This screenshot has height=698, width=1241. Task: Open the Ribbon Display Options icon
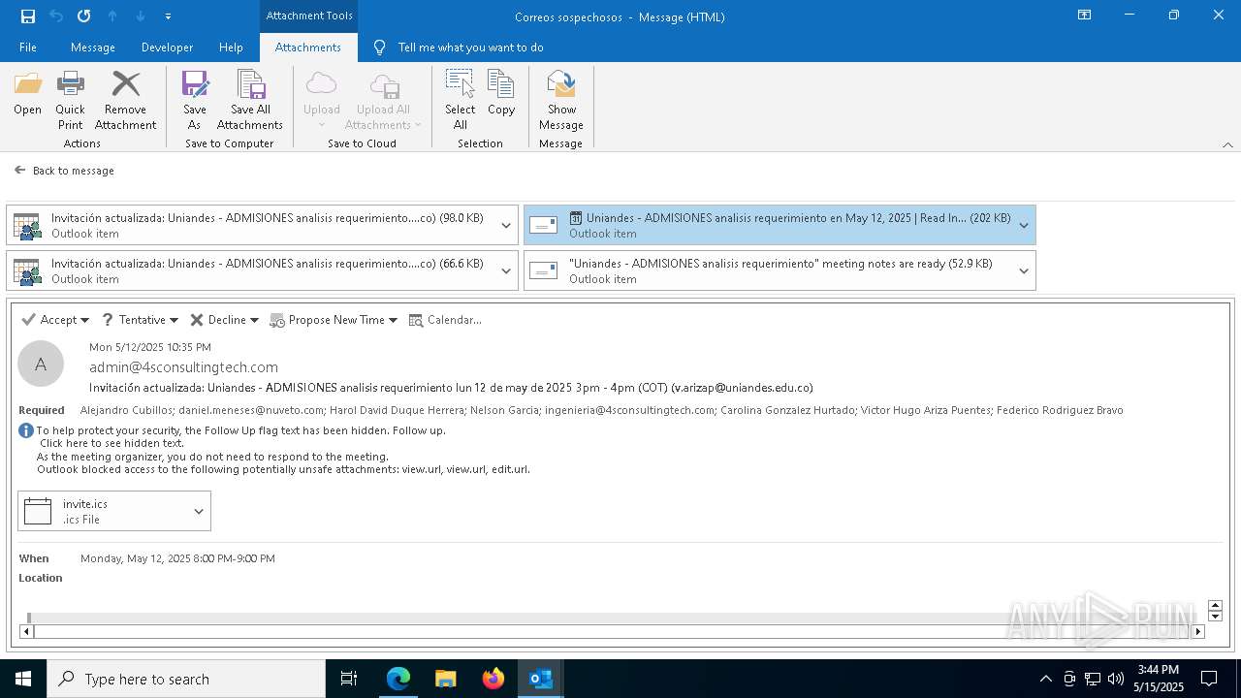point(1085,16)
